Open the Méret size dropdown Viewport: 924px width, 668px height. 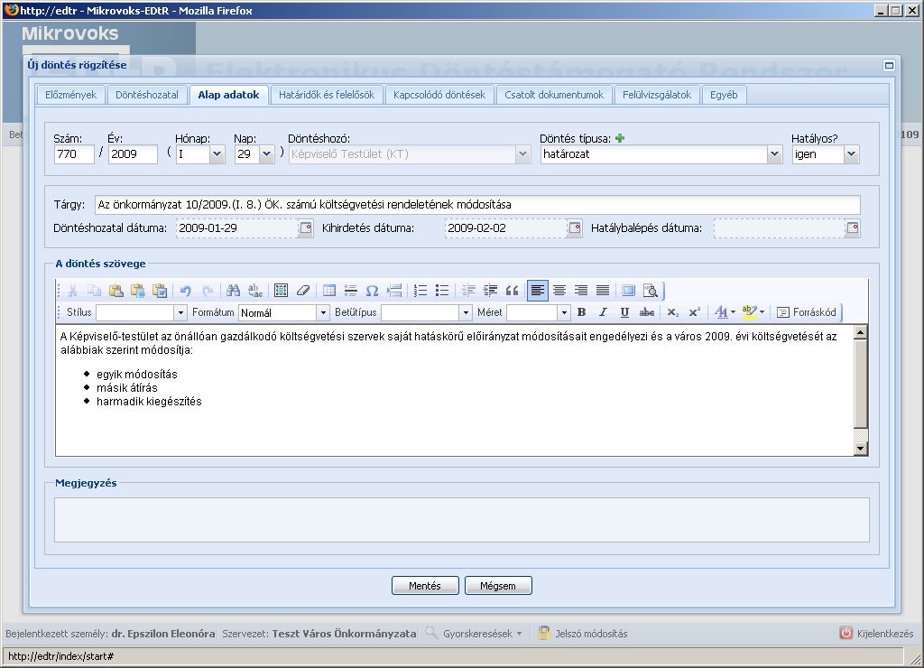(x=564, y=313)
